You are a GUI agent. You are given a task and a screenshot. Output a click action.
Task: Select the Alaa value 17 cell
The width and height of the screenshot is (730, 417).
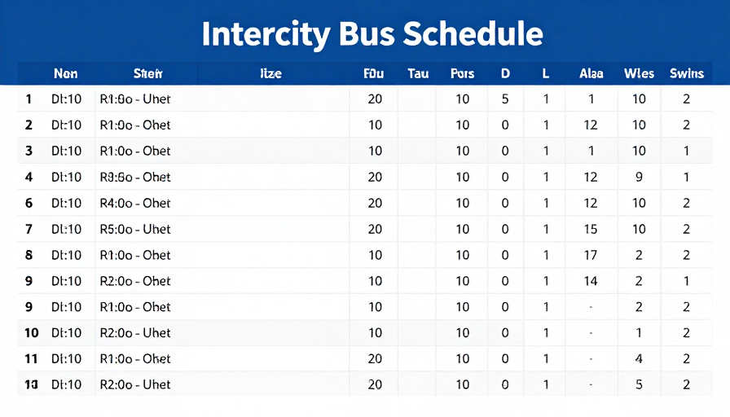[591, 255]
